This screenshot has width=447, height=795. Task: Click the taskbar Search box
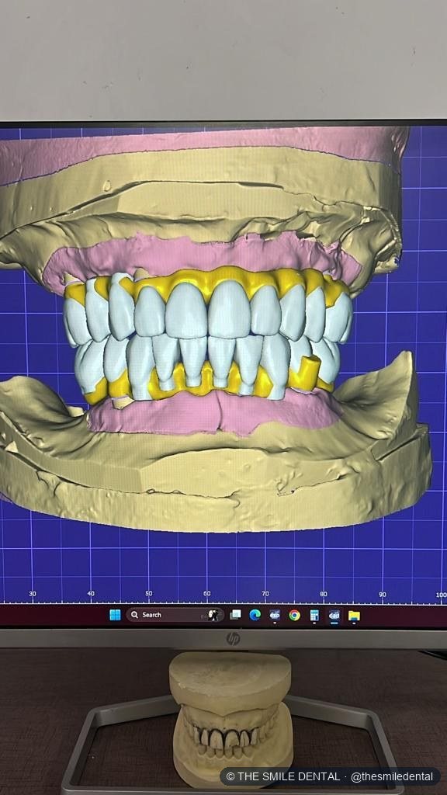pos(175,615)
